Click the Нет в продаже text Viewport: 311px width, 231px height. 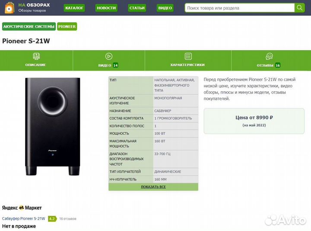tap(19, 226)
